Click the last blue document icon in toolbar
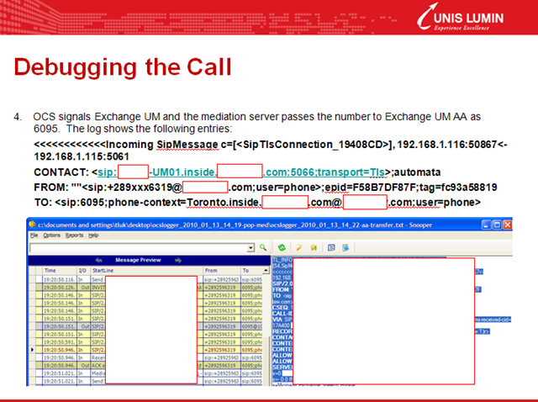 (x=345, y=247)
